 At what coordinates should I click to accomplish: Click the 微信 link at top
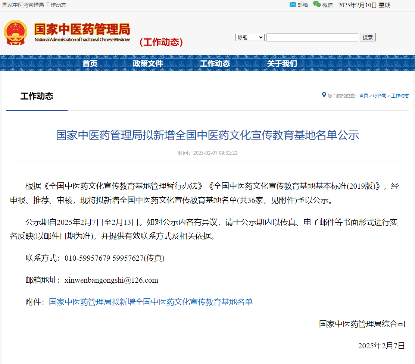[x=327, y=5]
